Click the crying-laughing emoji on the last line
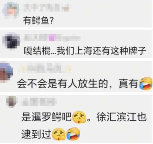Viewport: 153px width, 144px height. pyautogui.click(x=73, y=134)
